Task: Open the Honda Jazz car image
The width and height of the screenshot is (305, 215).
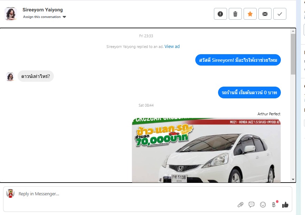Action: (x=206, y=150)
